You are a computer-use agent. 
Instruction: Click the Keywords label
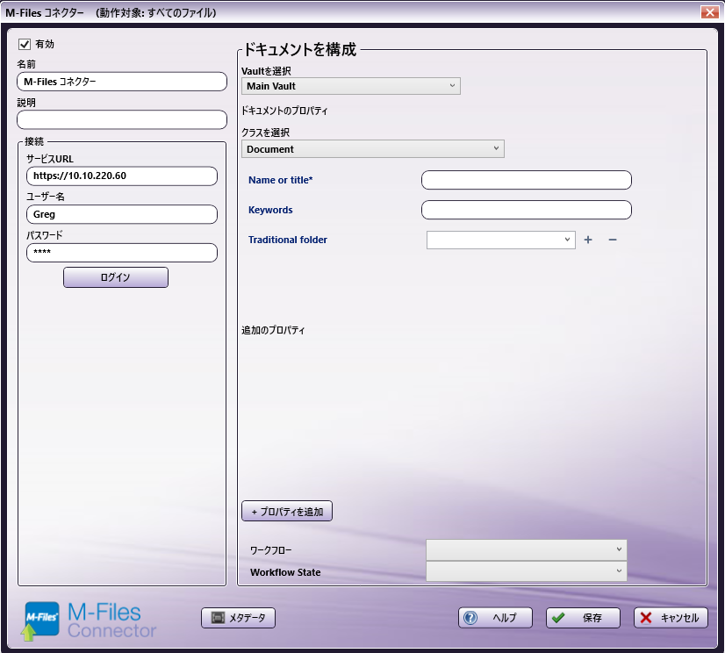(270, 210)
